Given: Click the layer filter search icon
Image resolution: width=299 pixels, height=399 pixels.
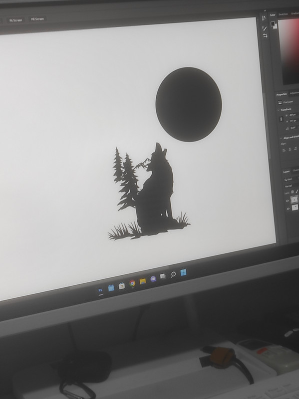Looking at the screenshot, I should pyautogui.click(x=286, y=180).
